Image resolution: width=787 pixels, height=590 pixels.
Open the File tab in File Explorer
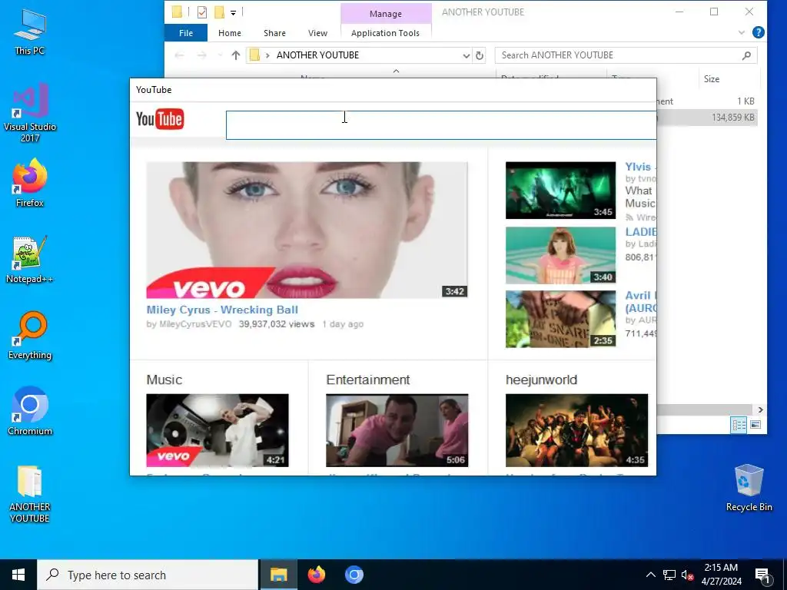[186, 33]
